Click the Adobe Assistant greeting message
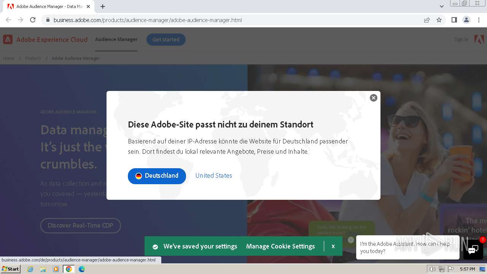This screenshot has height=274, width=487. click(x=407, y=247)
